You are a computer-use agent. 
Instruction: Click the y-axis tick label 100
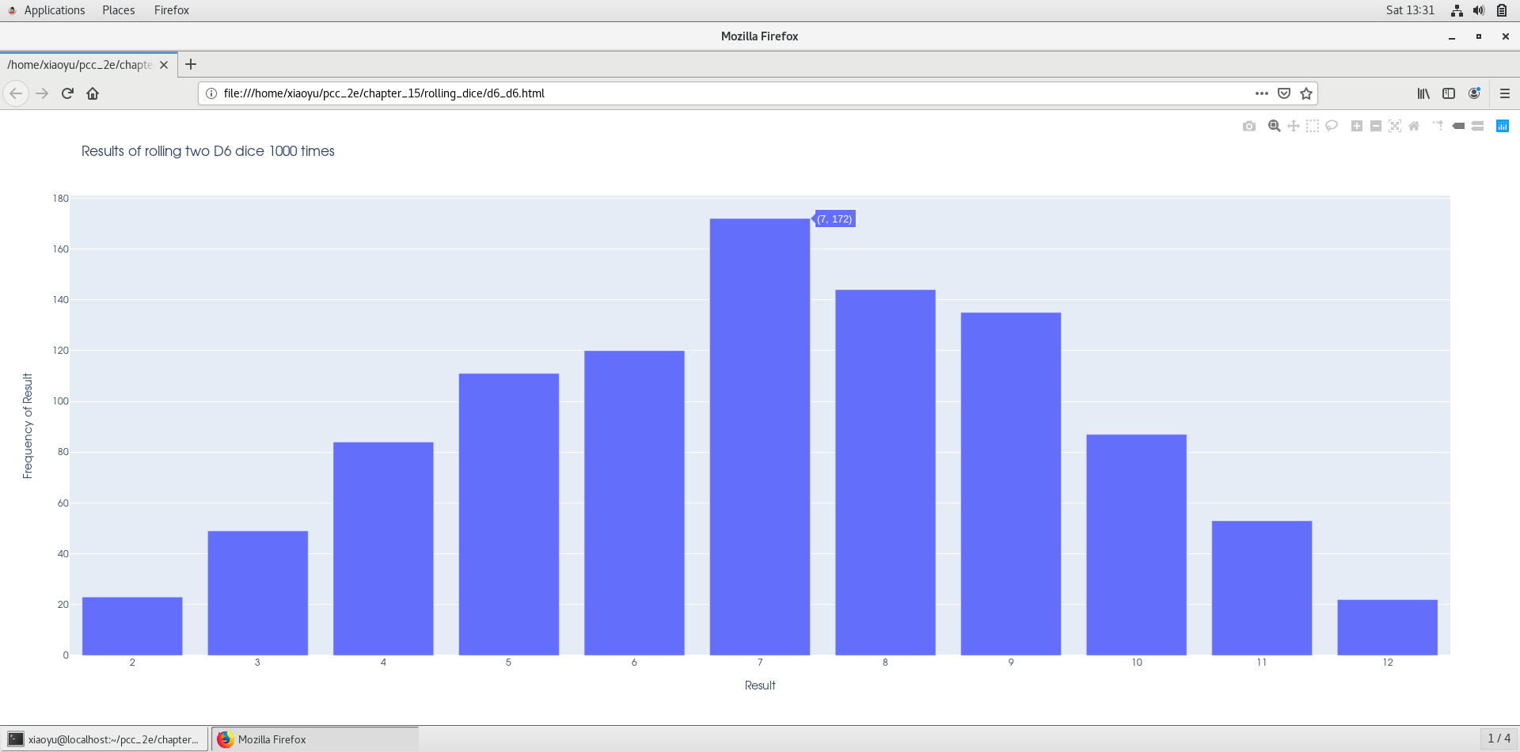pos(61,401)
